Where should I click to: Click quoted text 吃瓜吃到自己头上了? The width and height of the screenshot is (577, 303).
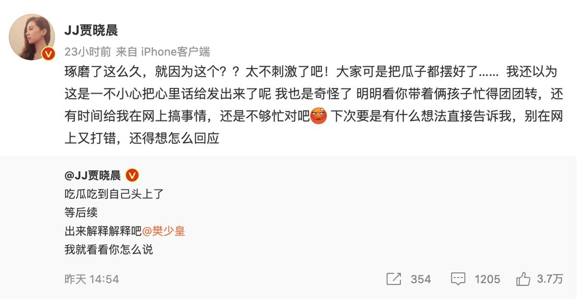[114, 194]
